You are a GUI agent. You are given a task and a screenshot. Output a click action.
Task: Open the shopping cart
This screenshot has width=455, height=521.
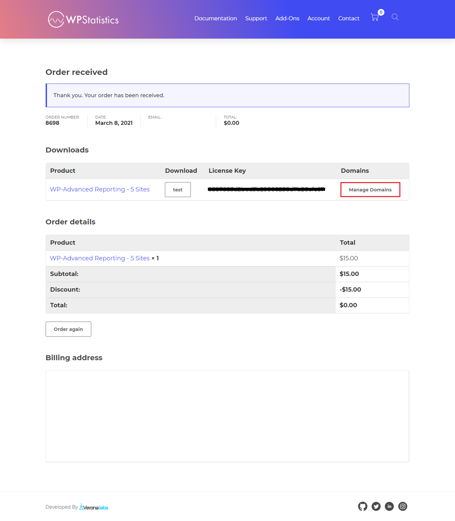[374, 17]
